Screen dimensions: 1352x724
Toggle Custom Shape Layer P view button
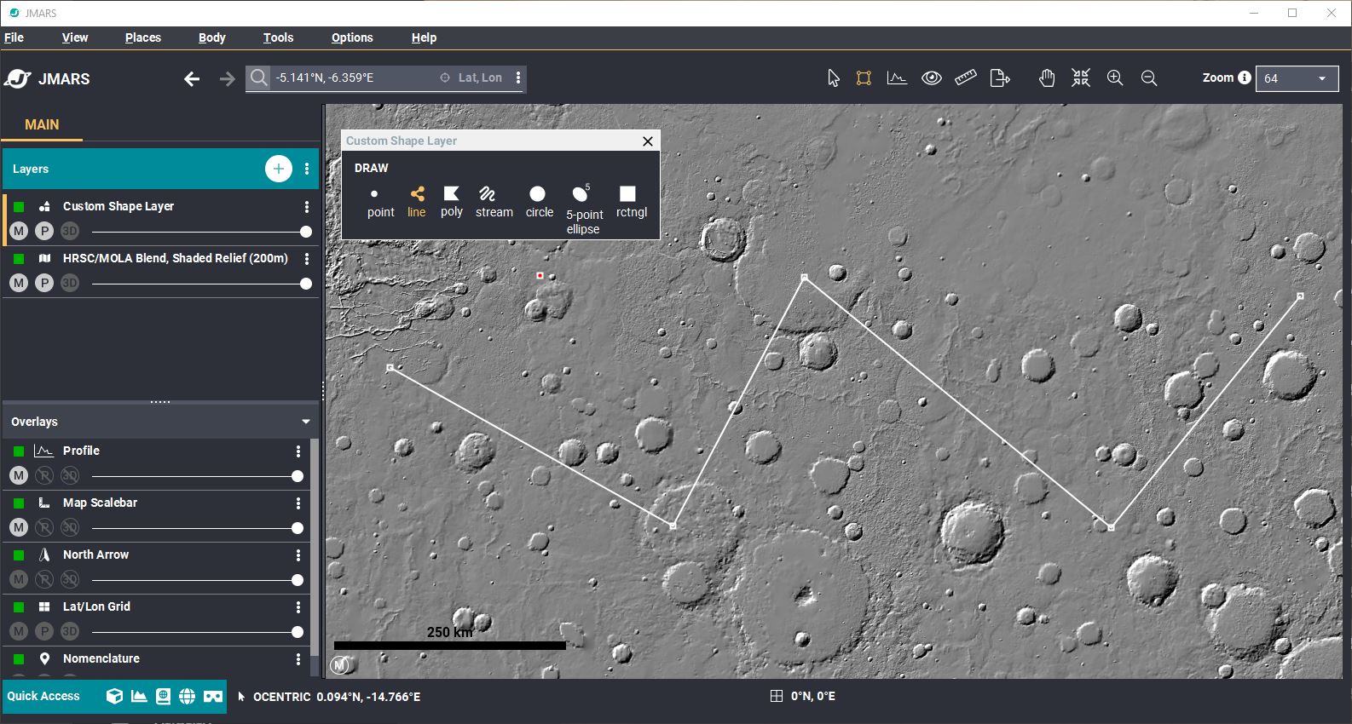pos(44,231)
